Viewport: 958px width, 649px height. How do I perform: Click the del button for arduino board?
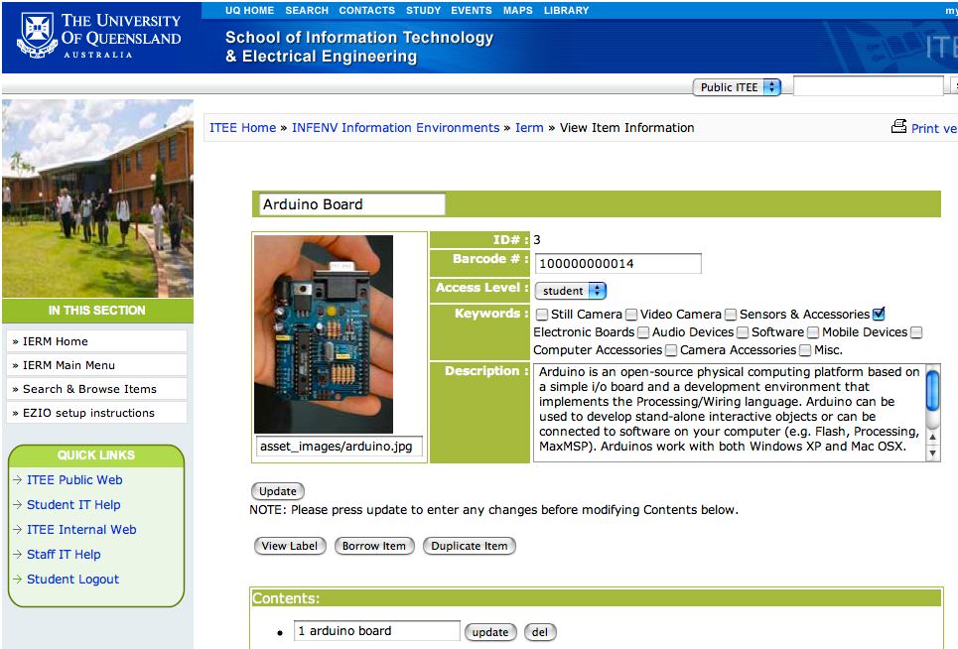click(x=540, y=632)
